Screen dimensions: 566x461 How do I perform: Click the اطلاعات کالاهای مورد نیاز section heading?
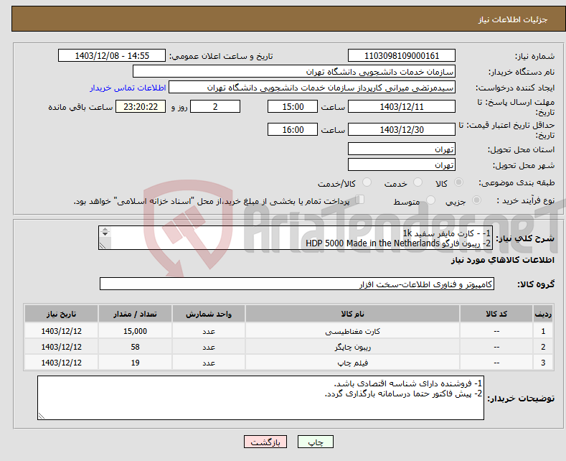[x=502, y=260]
